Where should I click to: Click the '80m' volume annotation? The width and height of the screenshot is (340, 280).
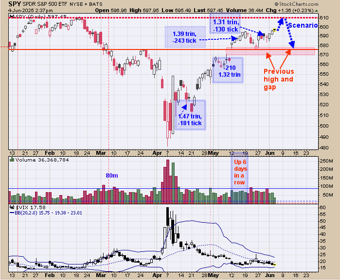coord(112,176)
